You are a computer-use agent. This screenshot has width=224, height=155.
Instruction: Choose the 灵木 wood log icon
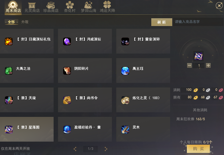125,130
